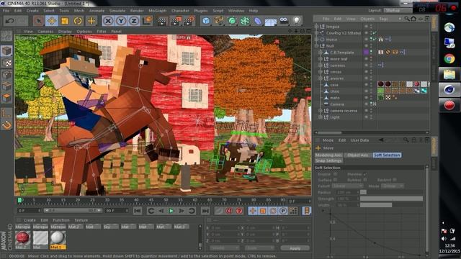Open the Simulate menu
Screen dimensions: 461x259
(x=117, y=11)
